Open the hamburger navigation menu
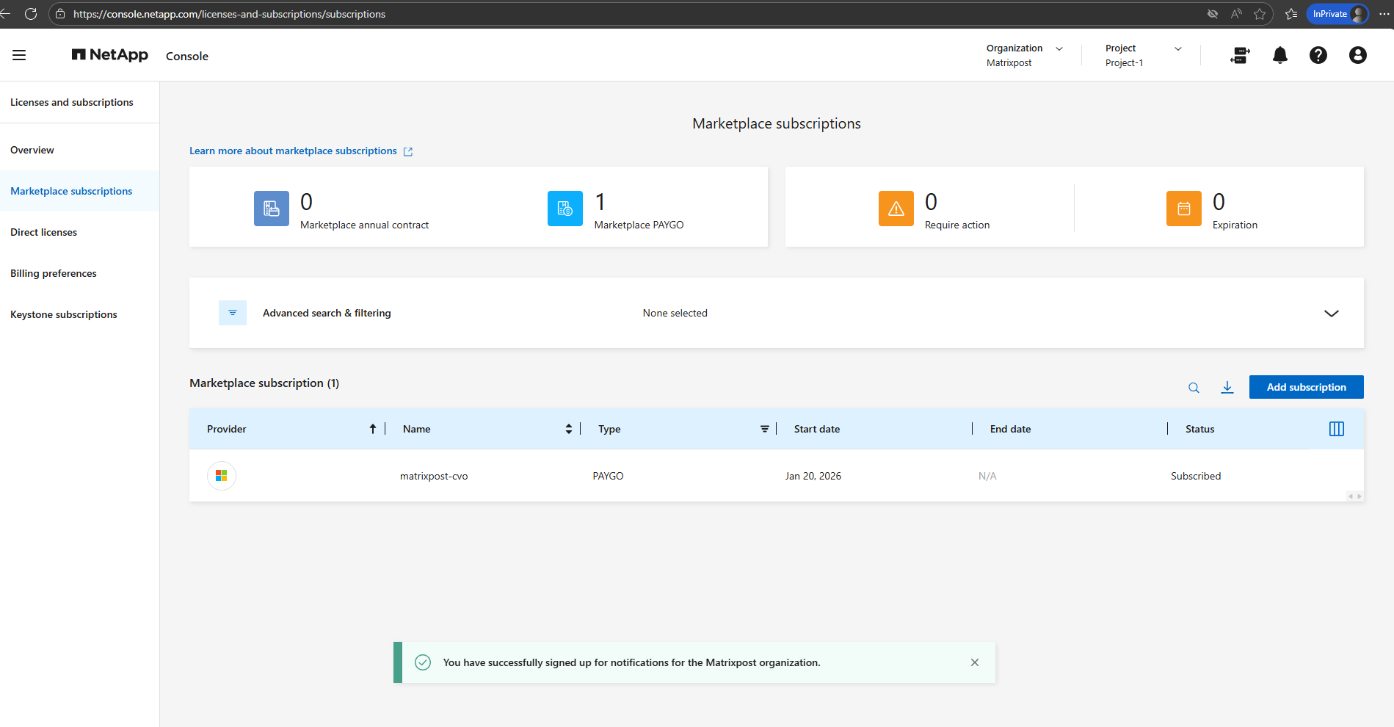 click(19, 55)
